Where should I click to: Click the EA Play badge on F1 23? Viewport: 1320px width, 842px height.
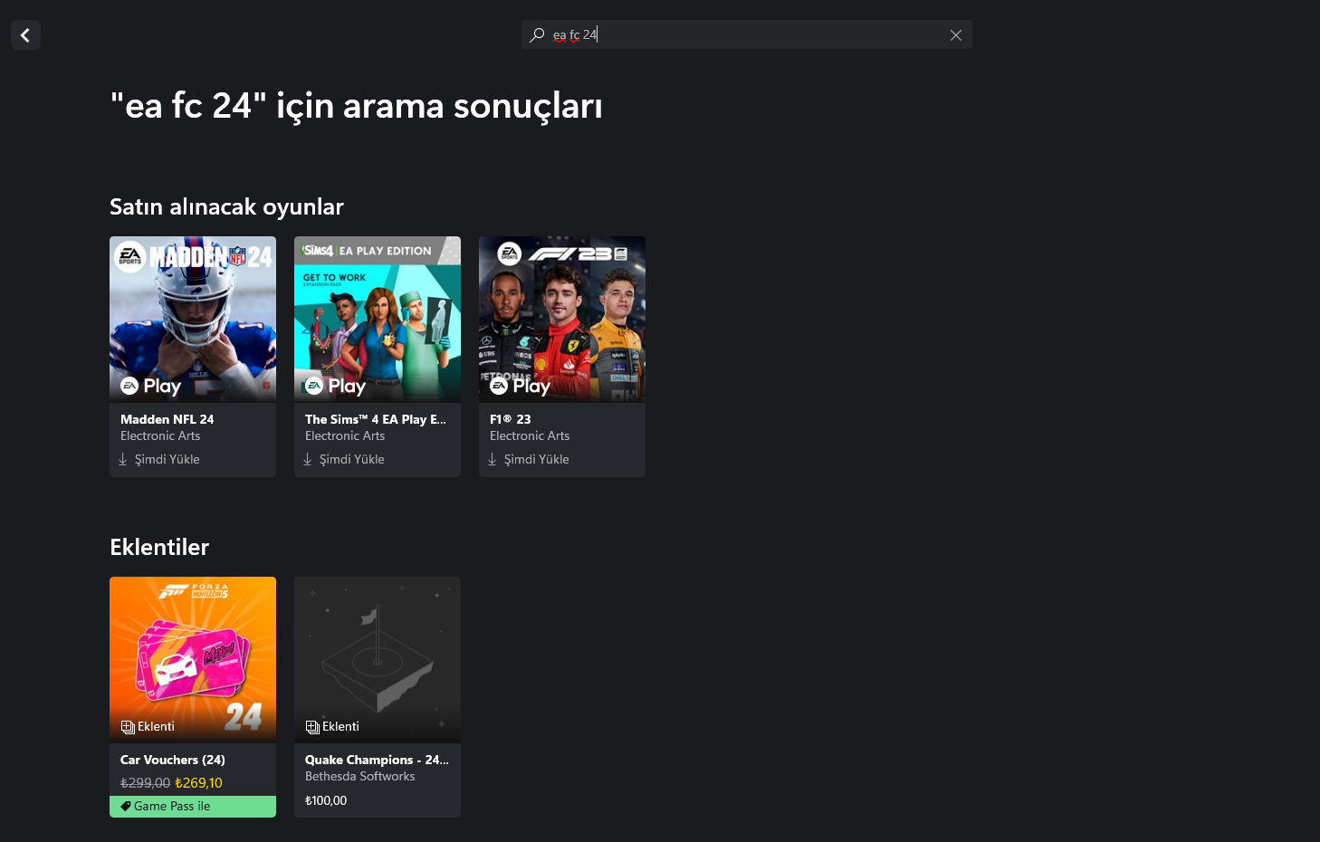coord(521,386)
